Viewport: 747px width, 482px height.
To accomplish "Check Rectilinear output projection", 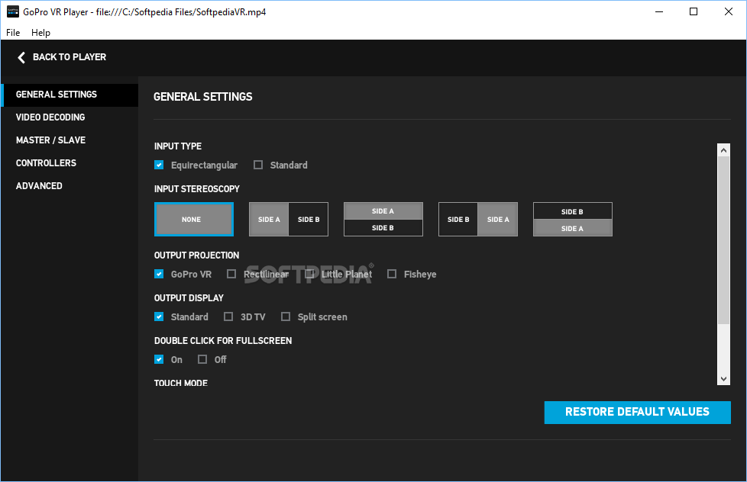I will click(x=231, y=274).
